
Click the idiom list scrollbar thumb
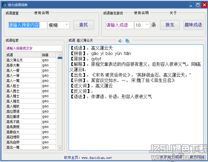[x=60, y=58]
